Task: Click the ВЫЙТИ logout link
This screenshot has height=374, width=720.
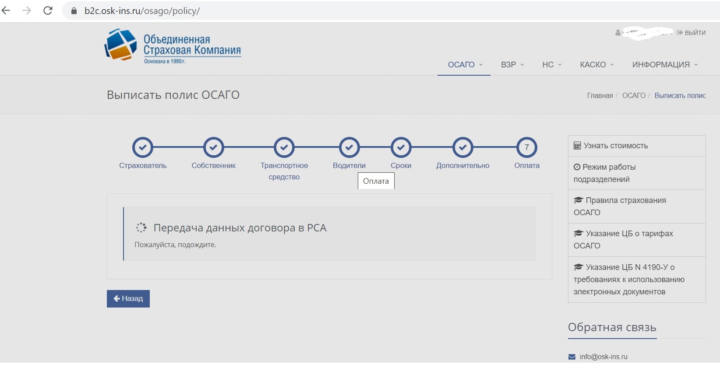Action: click(692, 33)
